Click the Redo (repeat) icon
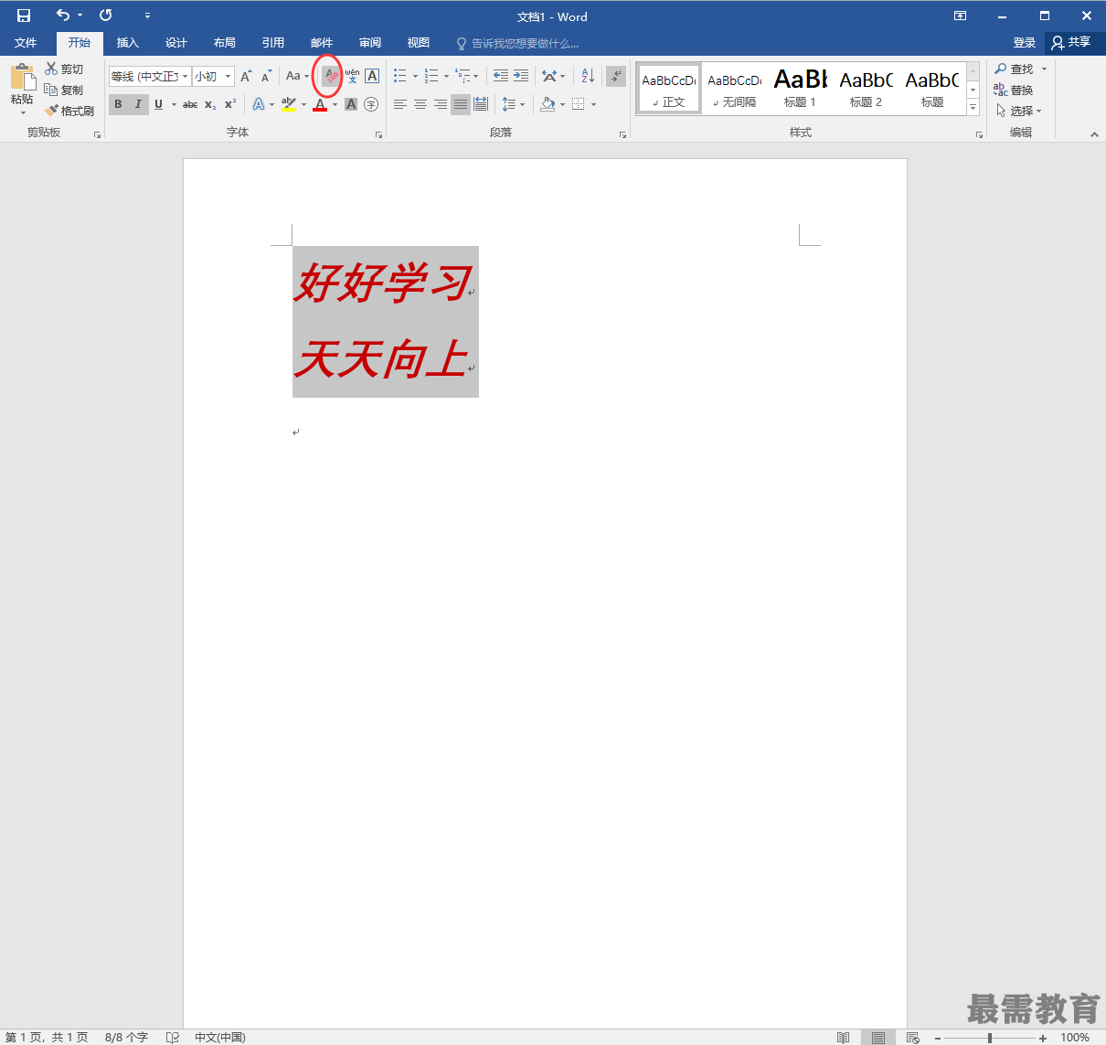This screenshot has width=1106, height=1045. [106, 16]
